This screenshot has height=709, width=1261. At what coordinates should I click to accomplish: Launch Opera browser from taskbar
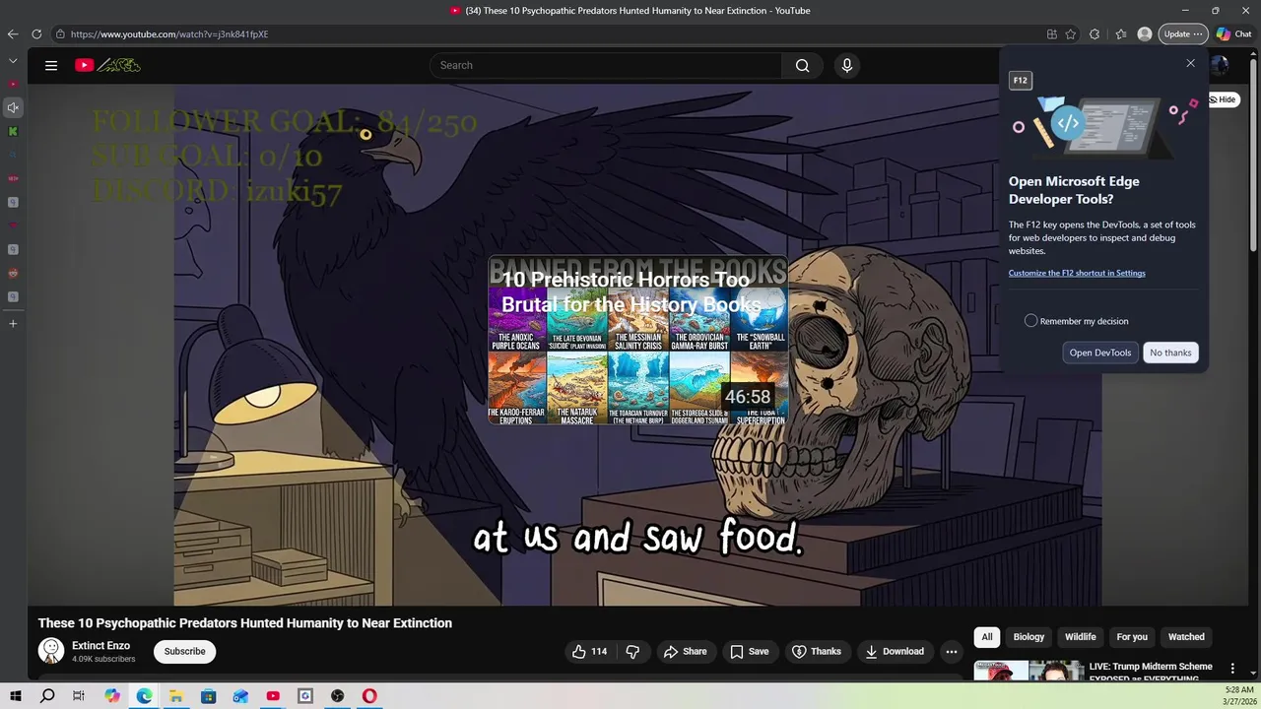pyautogui.click(x=369, y=696)
